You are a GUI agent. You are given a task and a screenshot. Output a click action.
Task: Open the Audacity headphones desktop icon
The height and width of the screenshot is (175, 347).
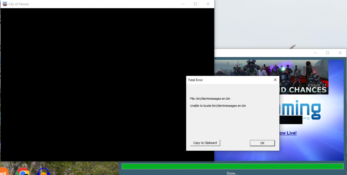click(x=44, y=172)
